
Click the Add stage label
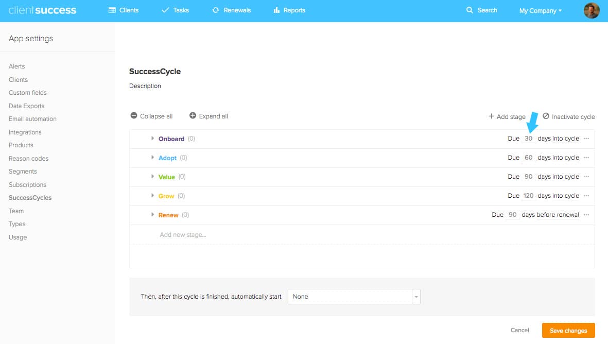511,117
